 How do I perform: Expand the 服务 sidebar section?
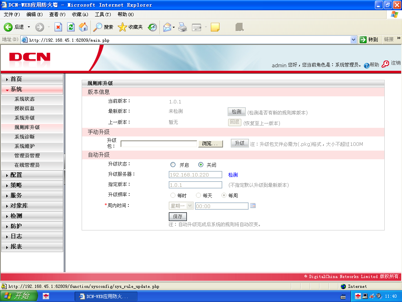[32, 195]
